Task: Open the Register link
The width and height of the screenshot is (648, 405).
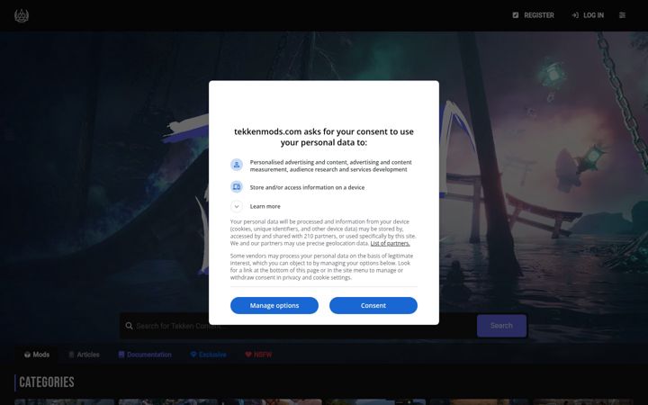Action: (533, 15)
